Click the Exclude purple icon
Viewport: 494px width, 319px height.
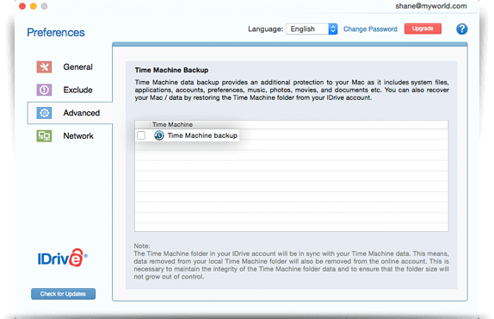coord(44,90)
